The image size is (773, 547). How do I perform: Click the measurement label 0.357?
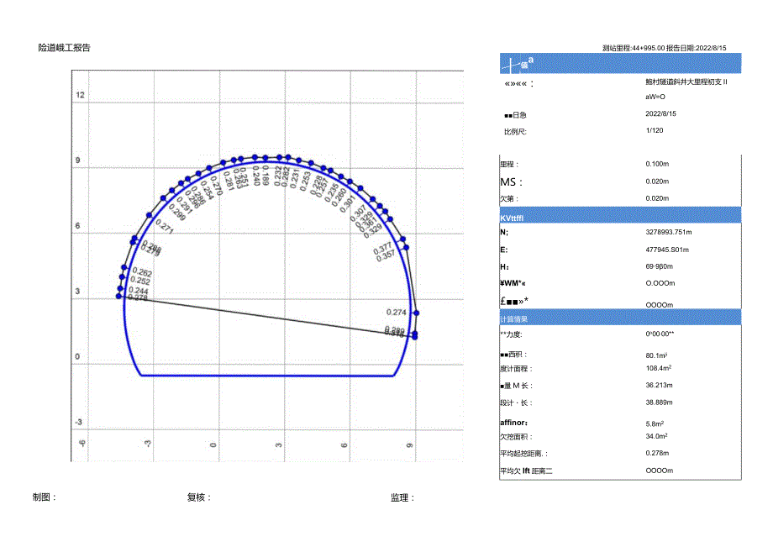[x=385, y=255]
